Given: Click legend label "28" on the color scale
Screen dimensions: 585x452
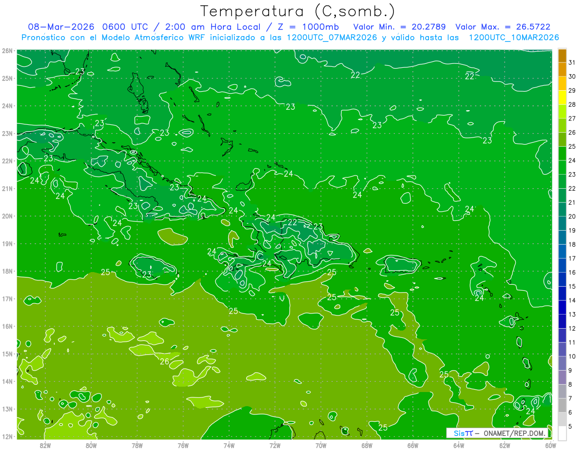Looking at the screenshot, I should click(x=572, y=104).
